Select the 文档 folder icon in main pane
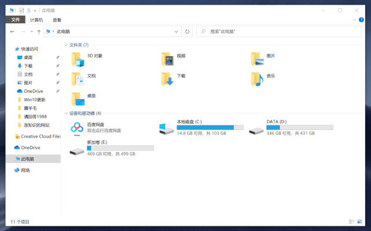This screenshot has width=371, height=231. tap(78, 79)
